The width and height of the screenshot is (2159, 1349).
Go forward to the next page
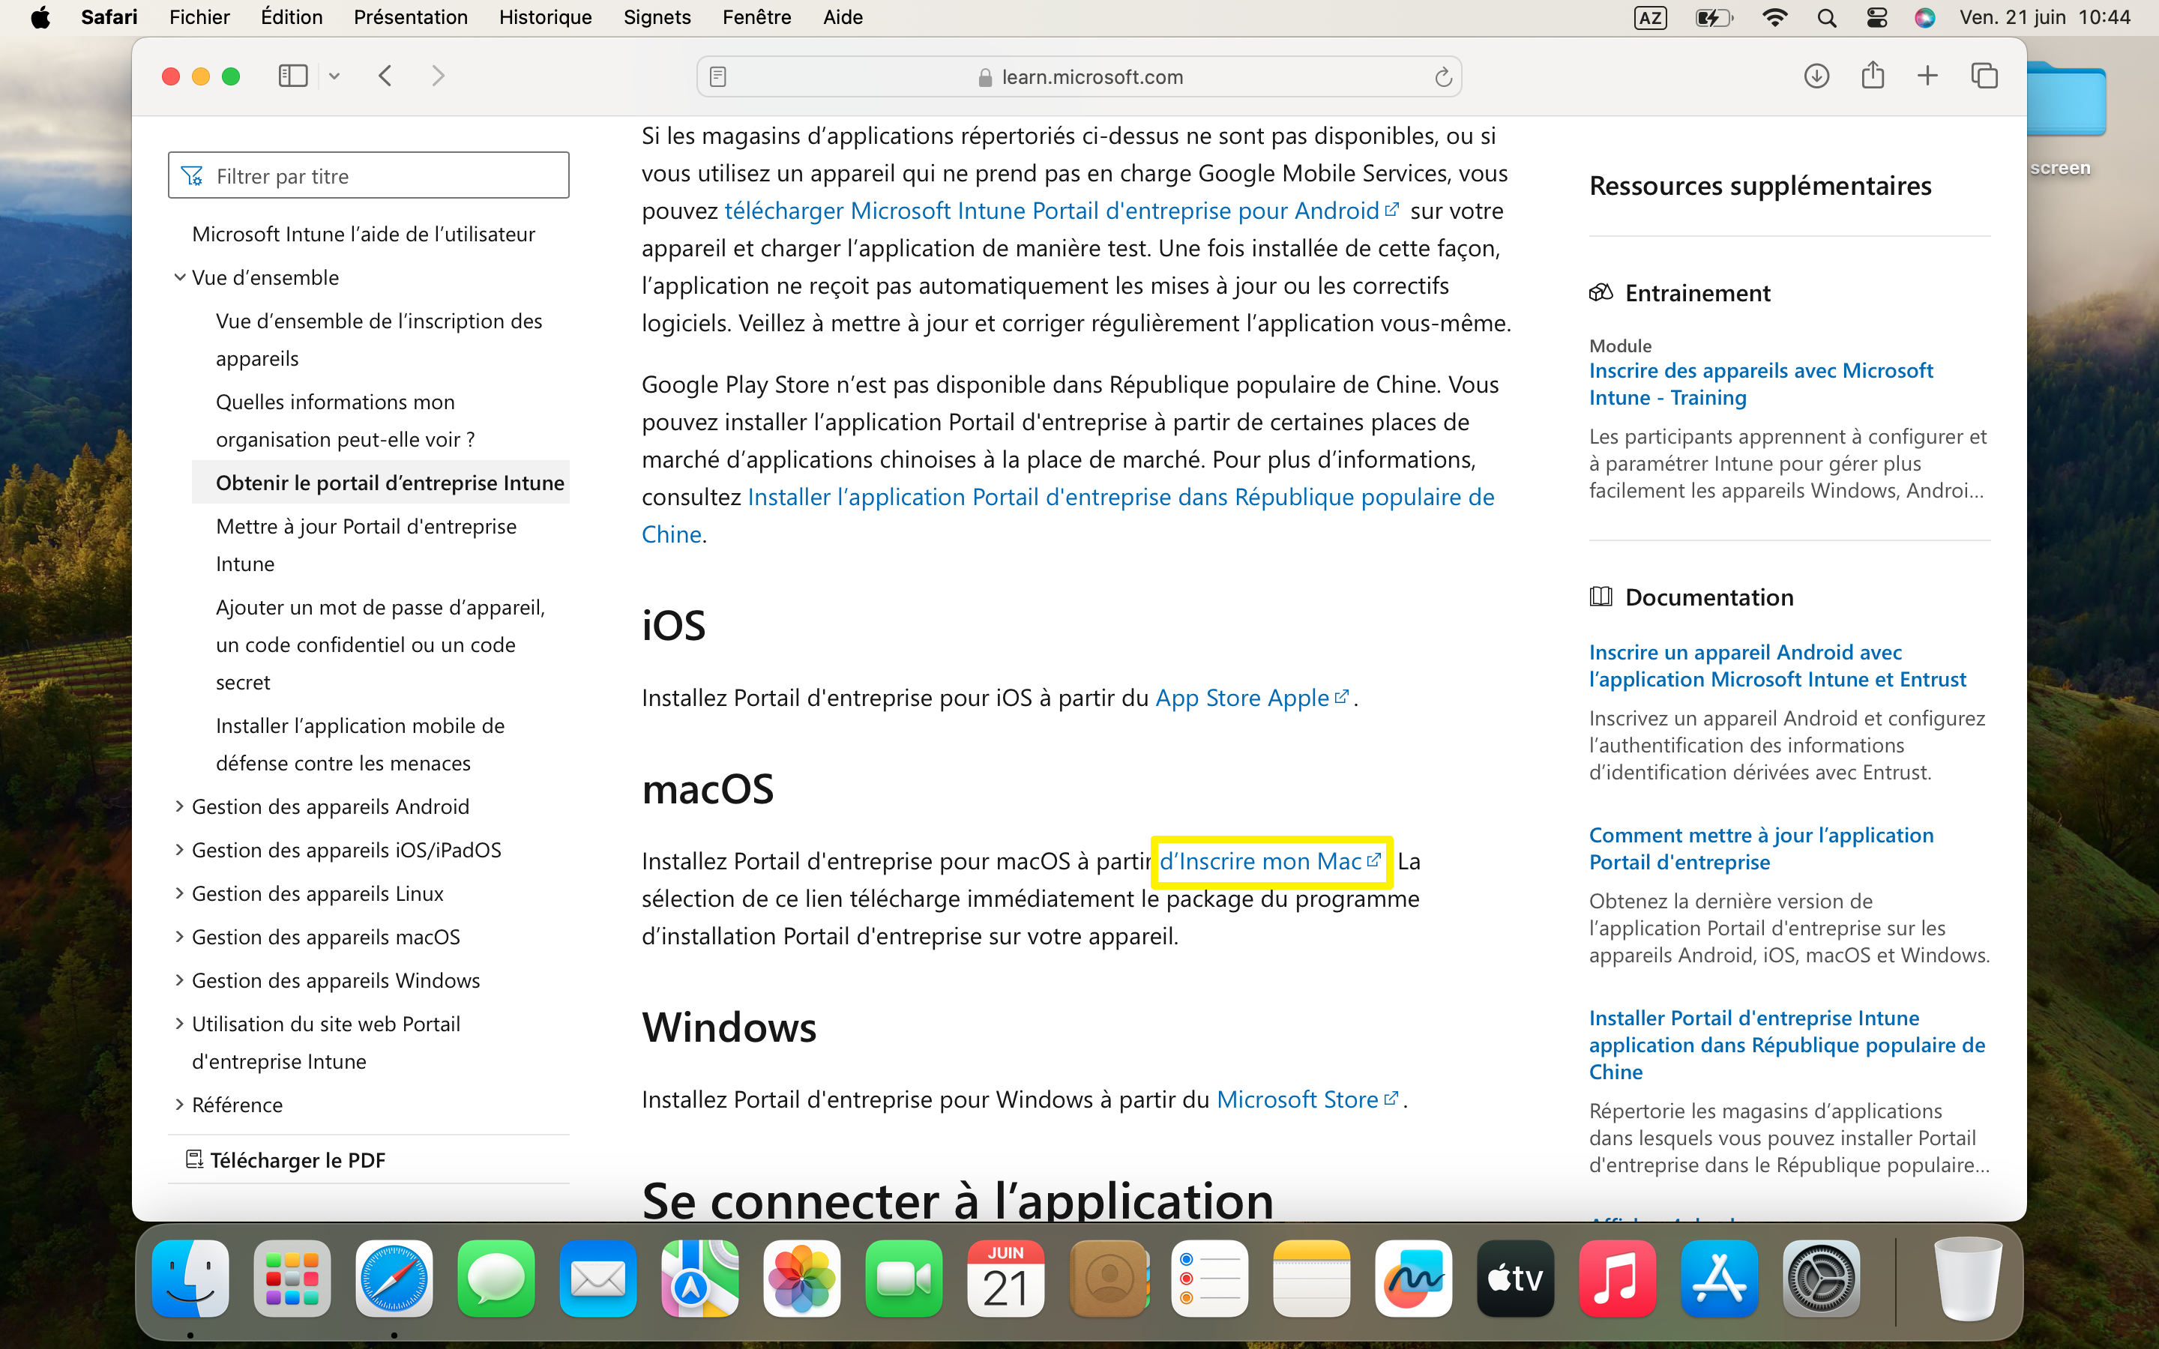click(x=438, y=76)
